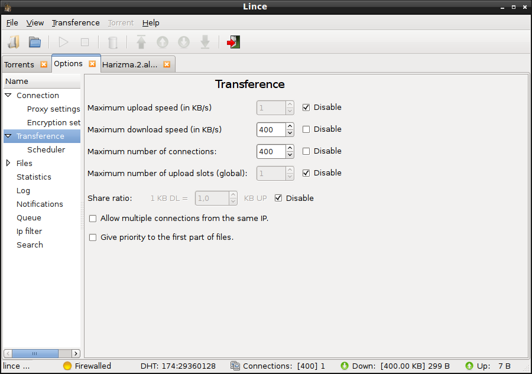This screenshot has width=532, height=374.
Task: Switch to the Torrents tab
Action: 19,64
